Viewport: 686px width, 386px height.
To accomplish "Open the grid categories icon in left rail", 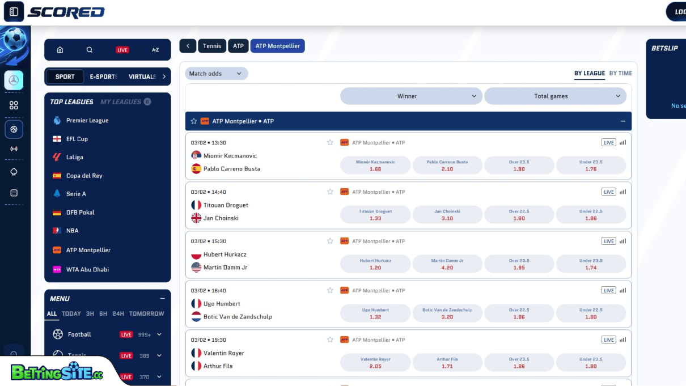I will pyautogui.click(x=14, y=104).
